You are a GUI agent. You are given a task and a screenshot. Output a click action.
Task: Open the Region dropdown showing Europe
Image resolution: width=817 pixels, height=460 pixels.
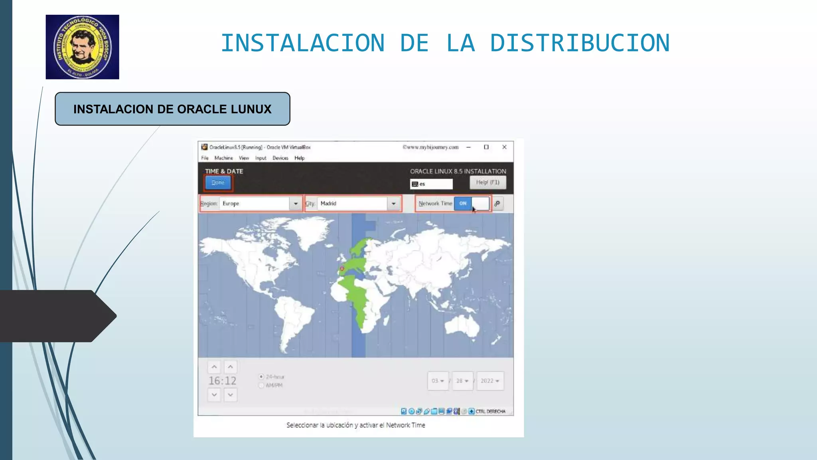(261, 203)
